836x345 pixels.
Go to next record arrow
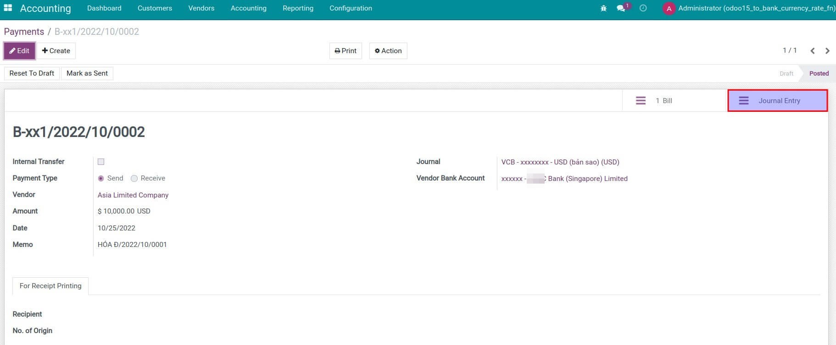tap(827, 51)
